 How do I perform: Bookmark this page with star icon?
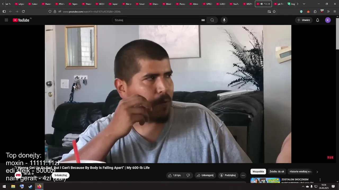[274, 12]
